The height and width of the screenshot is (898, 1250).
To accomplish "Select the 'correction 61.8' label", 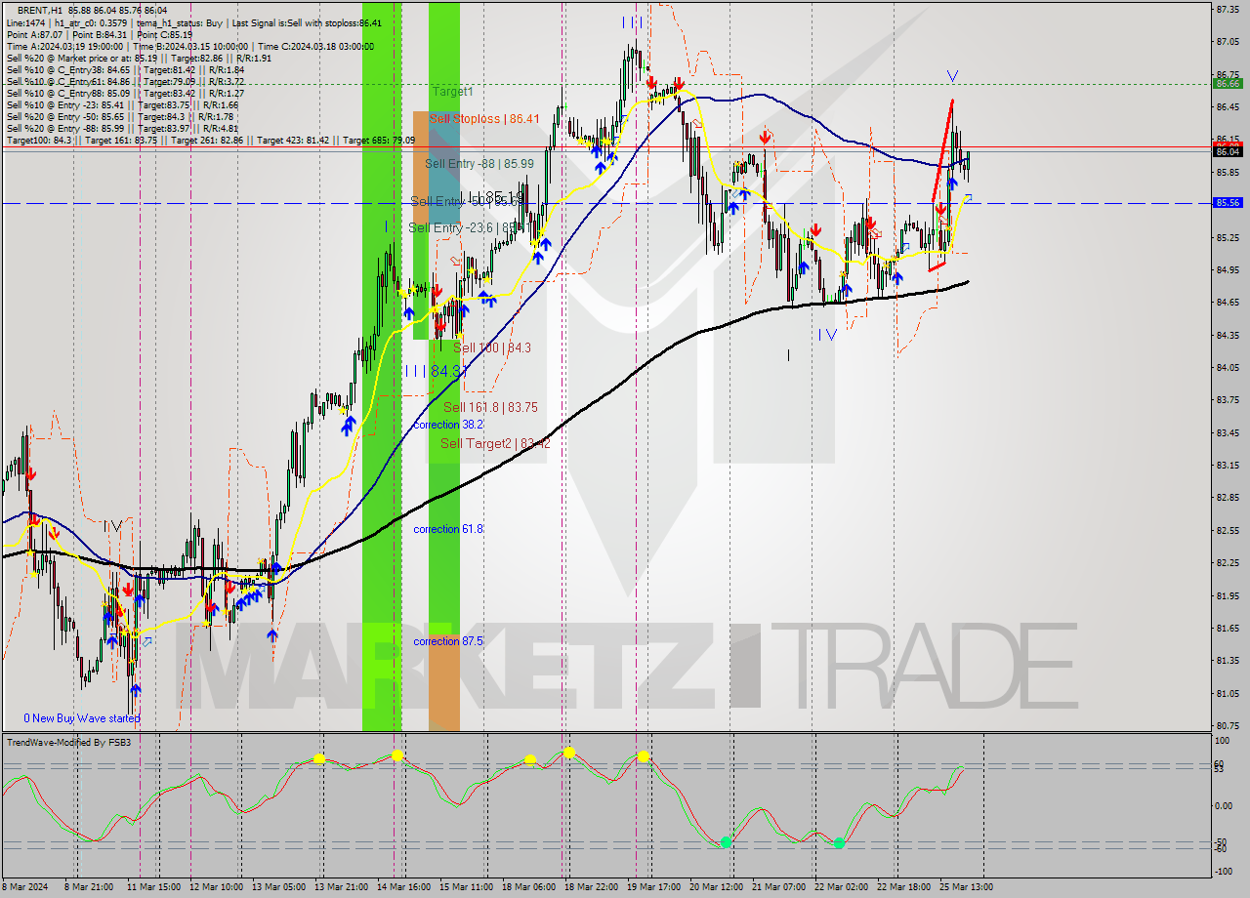I will [x=447, y=529].
